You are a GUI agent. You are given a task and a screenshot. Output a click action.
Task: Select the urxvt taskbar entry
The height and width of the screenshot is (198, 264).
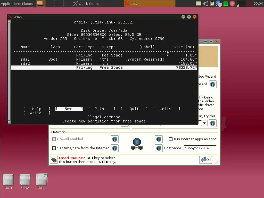pos(149,4)
